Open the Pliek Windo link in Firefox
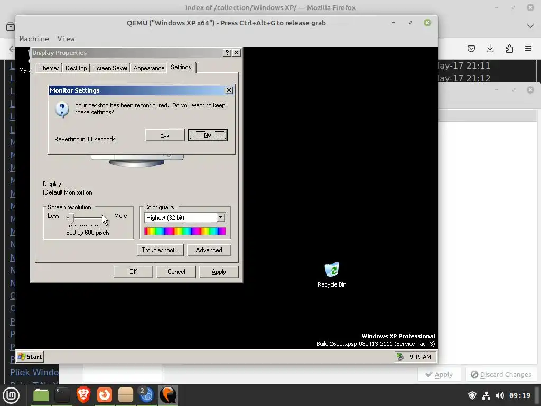 tap(34, 372)
